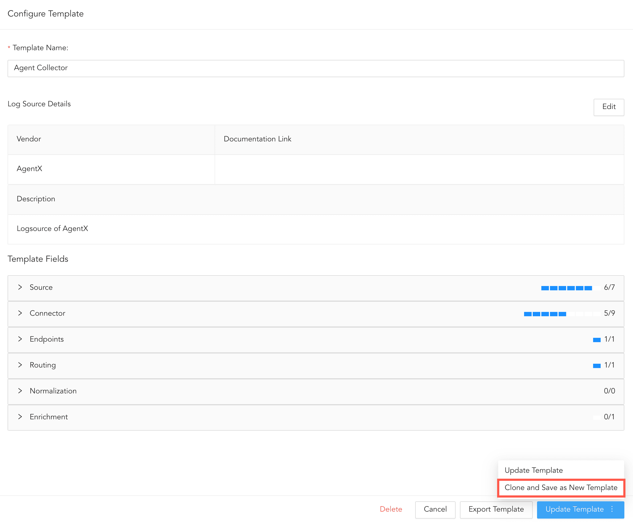Image resolution: width=633 pixels, height=524 pixels.
Task: Click the blue Update Template button
Action: (x=574, y=509)
